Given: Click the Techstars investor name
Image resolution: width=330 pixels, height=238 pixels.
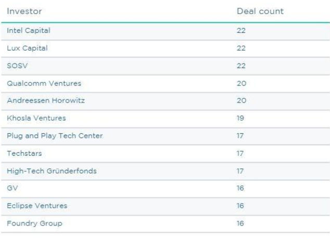Looking at the screenshot, I should 21,153.
